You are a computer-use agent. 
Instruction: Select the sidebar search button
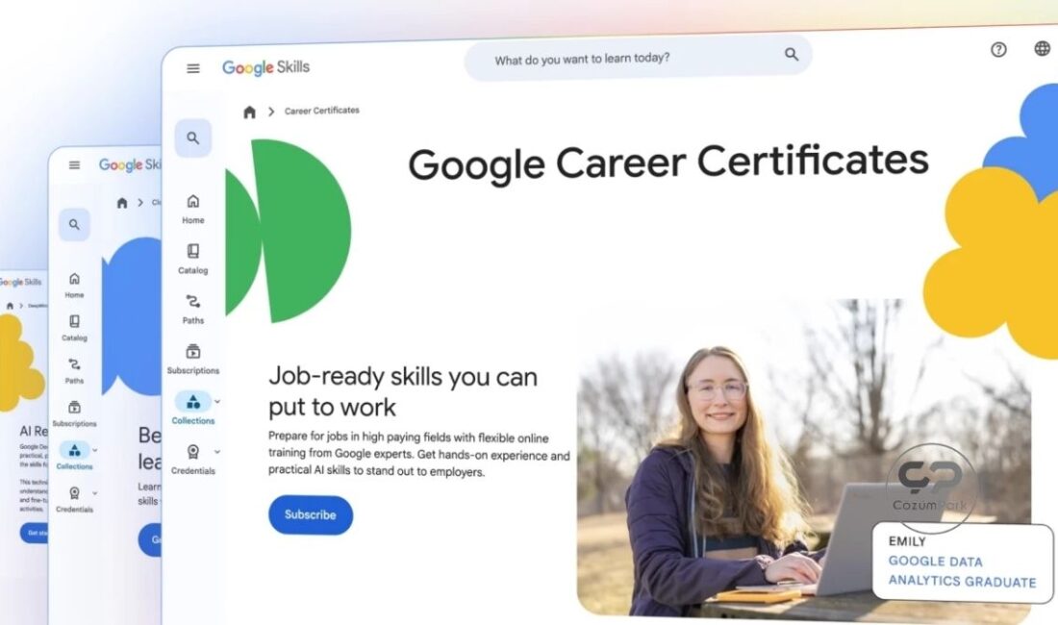click(193, 138)
